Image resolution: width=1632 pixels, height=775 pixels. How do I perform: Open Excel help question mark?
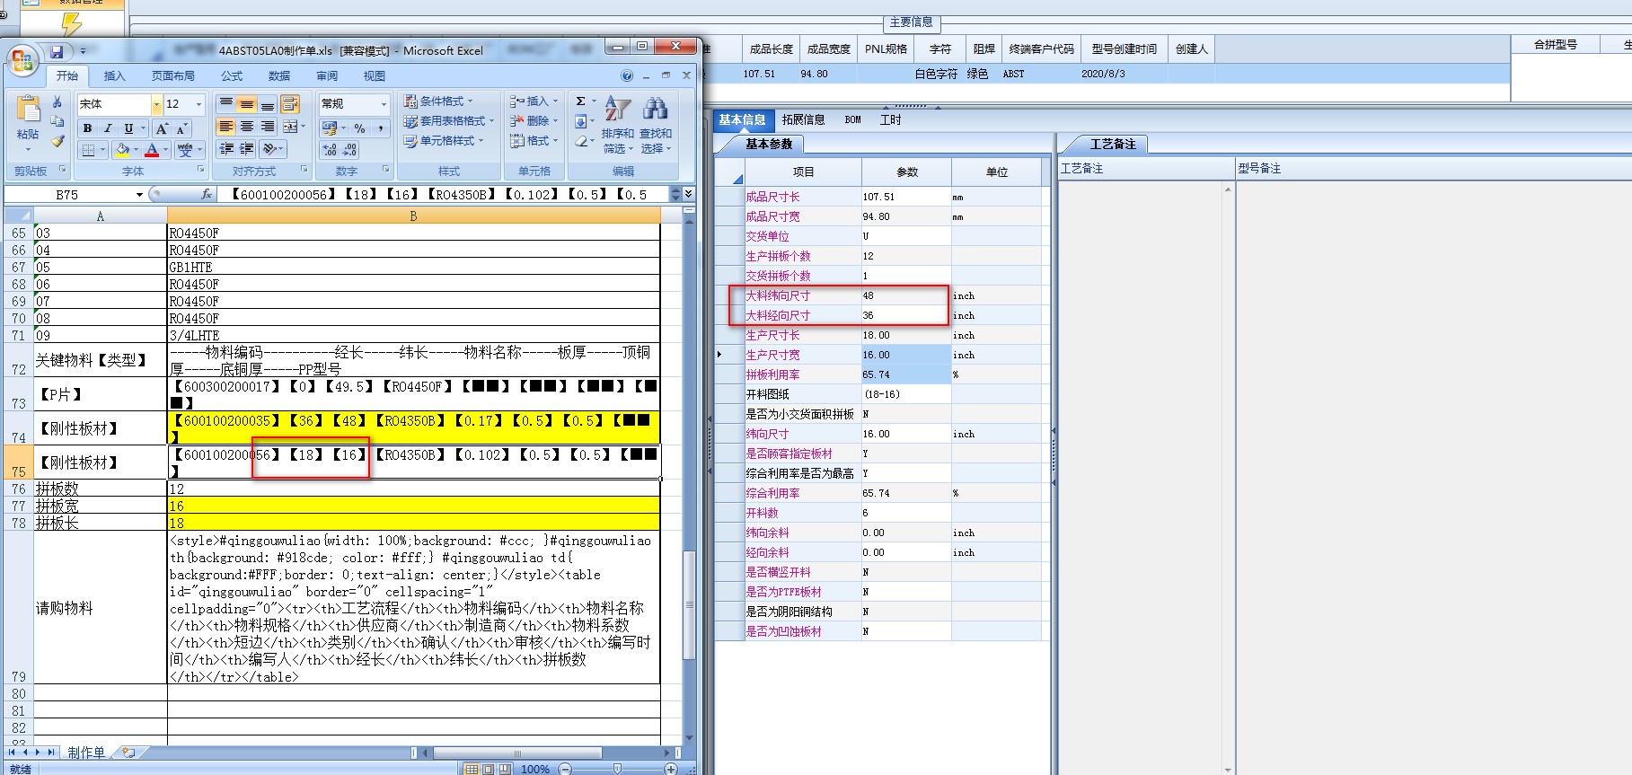click(x=627, y=75)
